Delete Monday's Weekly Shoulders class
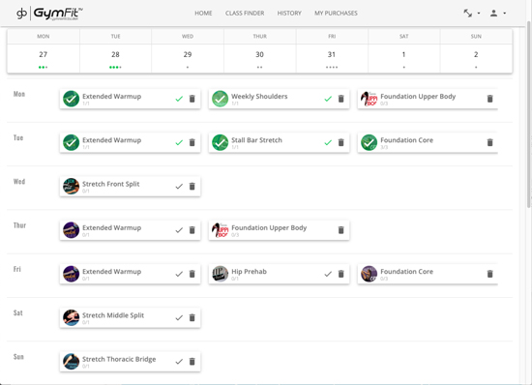The width and height of the screenshot is (532, 385). (341, 99)
